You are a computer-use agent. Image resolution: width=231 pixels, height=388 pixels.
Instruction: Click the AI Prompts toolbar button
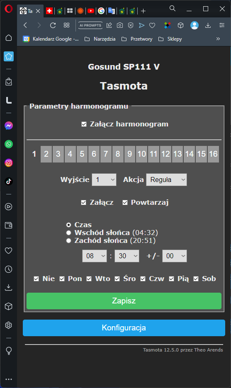coord(90,25)
